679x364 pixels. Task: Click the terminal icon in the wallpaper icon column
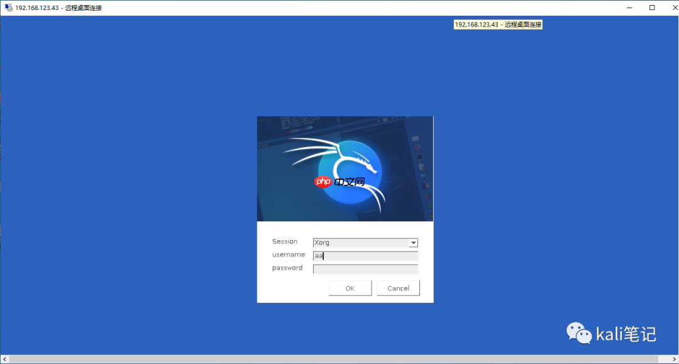tap(418, 158)
